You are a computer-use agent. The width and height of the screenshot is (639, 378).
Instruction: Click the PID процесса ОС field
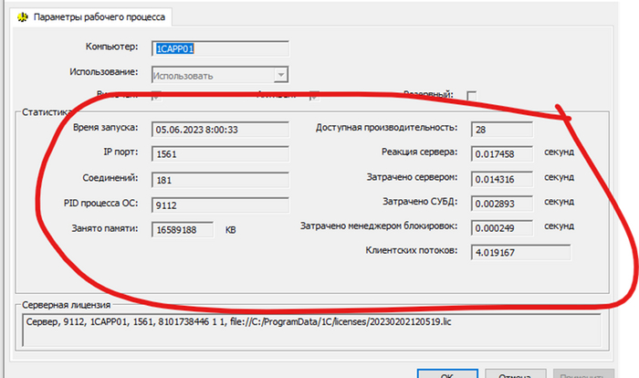(221, 205)
